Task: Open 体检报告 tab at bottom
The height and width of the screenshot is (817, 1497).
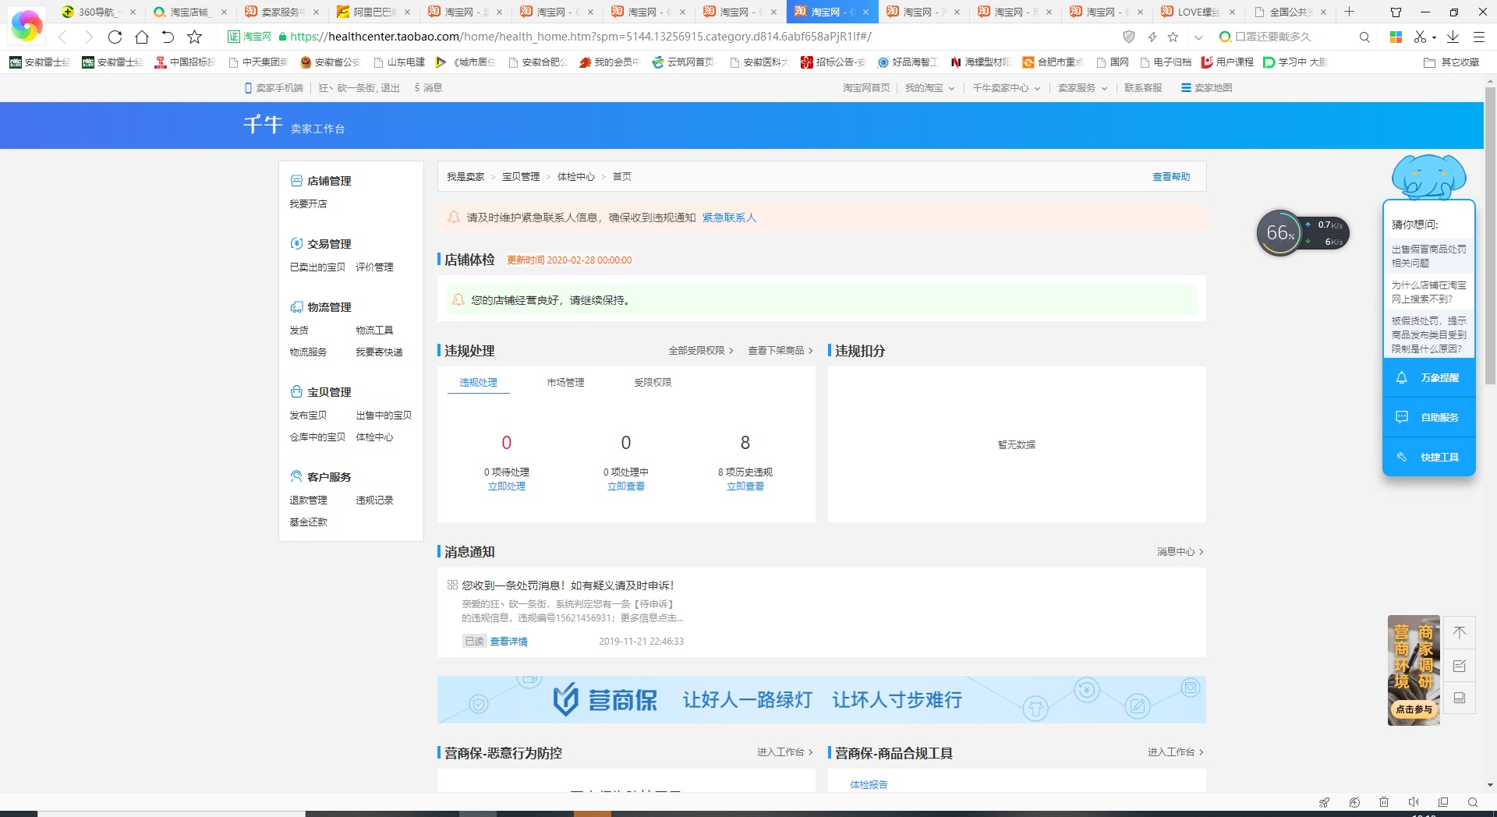Action: [x=869, y=784]
